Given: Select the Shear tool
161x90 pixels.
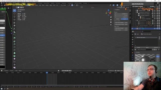Looking at the screenshot, I should click(15, 67).
